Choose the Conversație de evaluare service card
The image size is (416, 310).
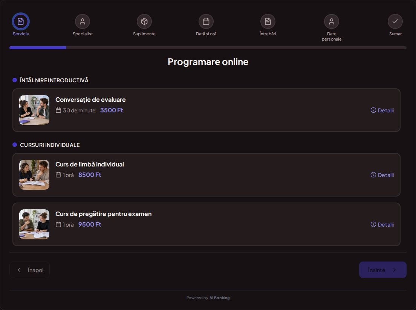[206, 110]
